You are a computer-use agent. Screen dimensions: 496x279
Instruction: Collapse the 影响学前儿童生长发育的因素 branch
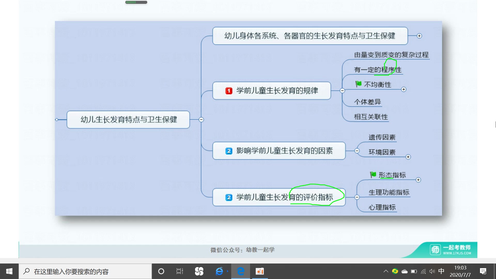[357, 151]
